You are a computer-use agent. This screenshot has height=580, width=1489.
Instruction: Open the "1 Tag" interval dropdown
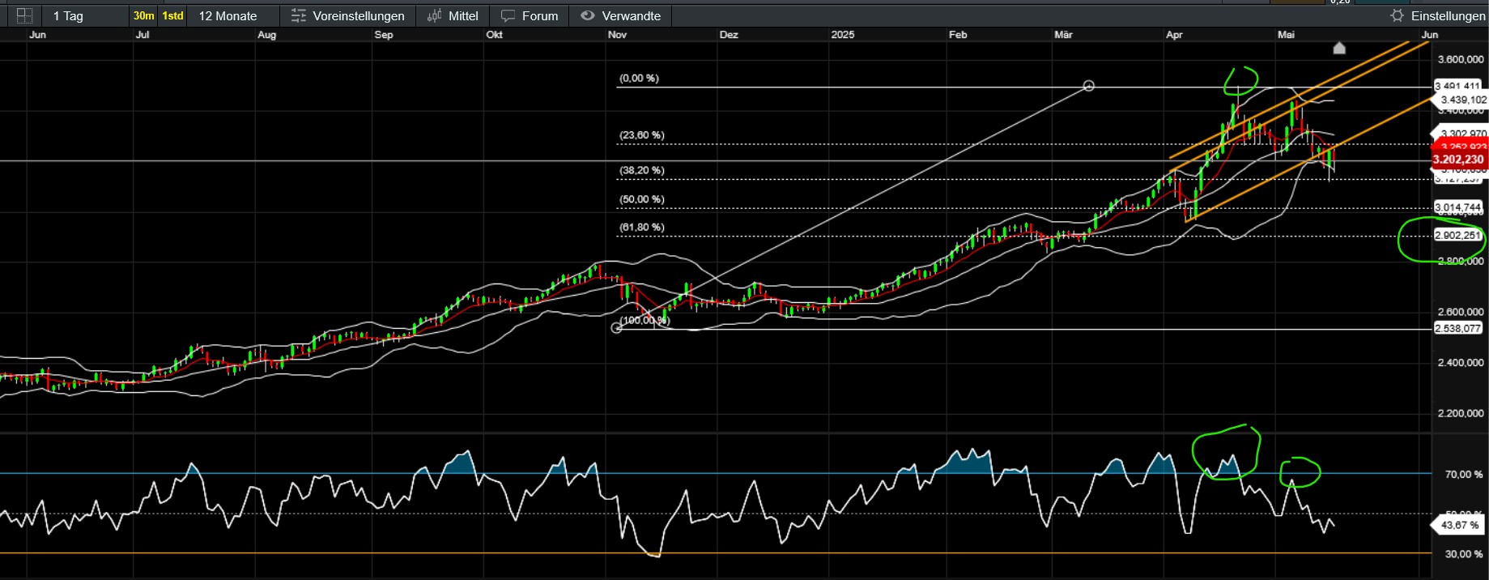click(x=68, y=15)
